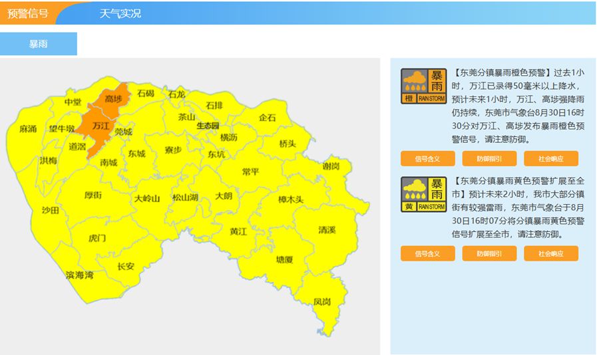
Task: Open 防御指引 for the orange warning
Action: [x=489, y=159]
